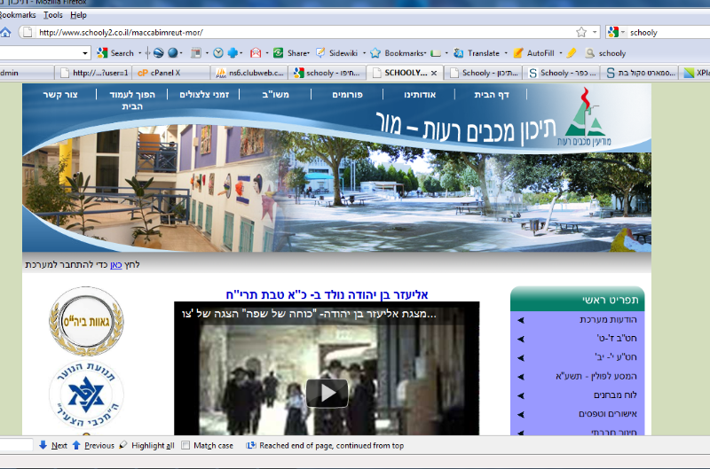Click the news page icon in the toolbar
The image size is (710, 469).
click(x=195, y=53)
